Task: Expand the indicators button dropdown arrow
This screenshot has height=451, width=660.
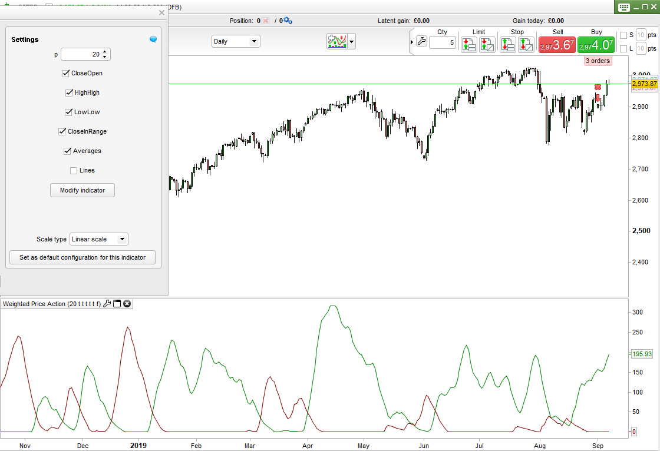Action: point(351,42)
